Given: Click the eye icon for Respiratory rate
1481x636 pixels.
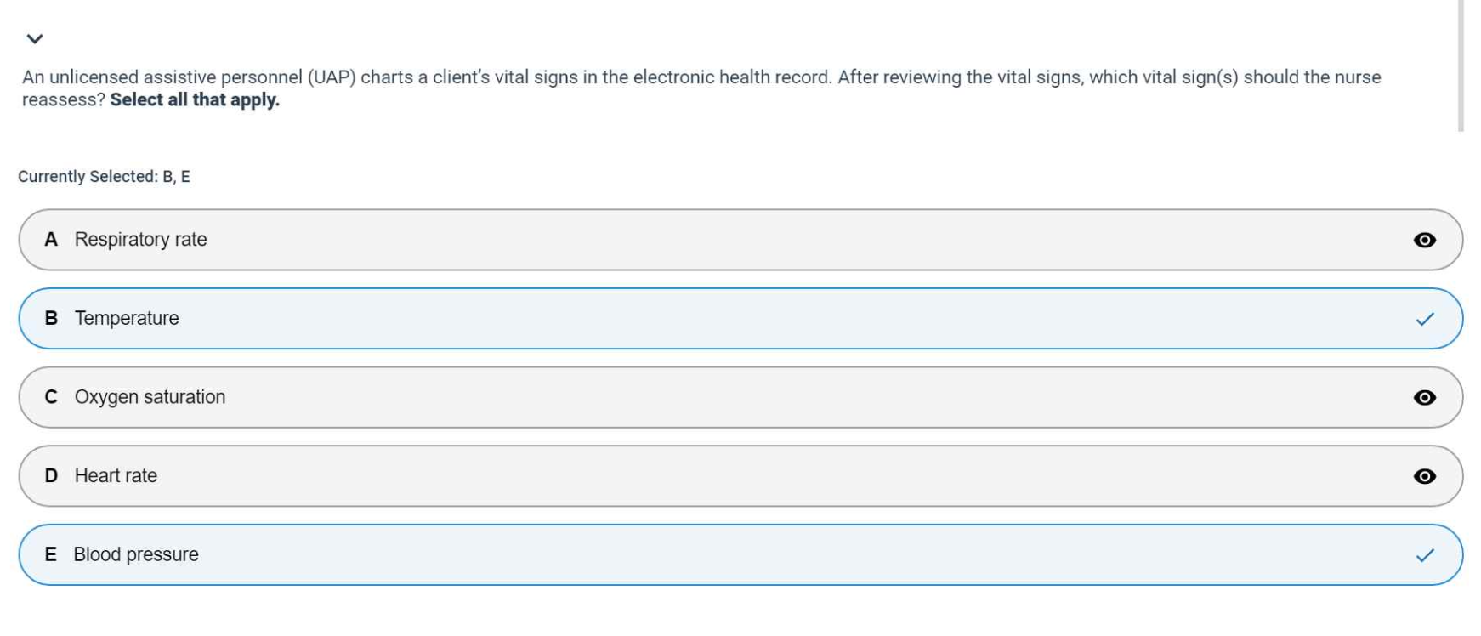Looking at the screenshot, I should (1424, 240).
